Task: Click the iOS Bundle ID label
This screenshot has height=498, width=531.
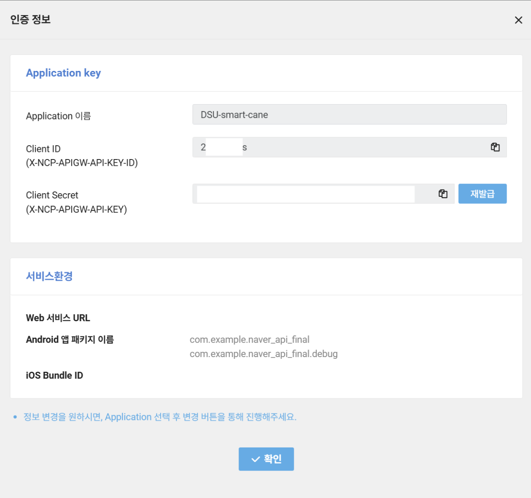Action: (54, 376)
